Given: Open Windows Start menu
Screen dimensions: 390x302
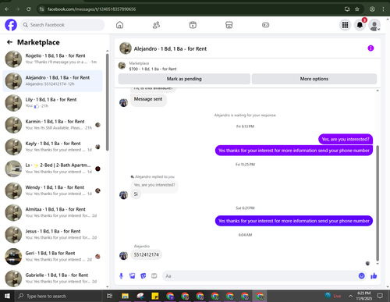Looking at the screenshot, I should click(x=7, y=296).
